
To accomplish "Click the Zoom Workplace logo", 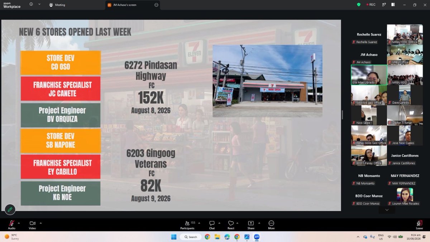I will (x=12, y=5).
